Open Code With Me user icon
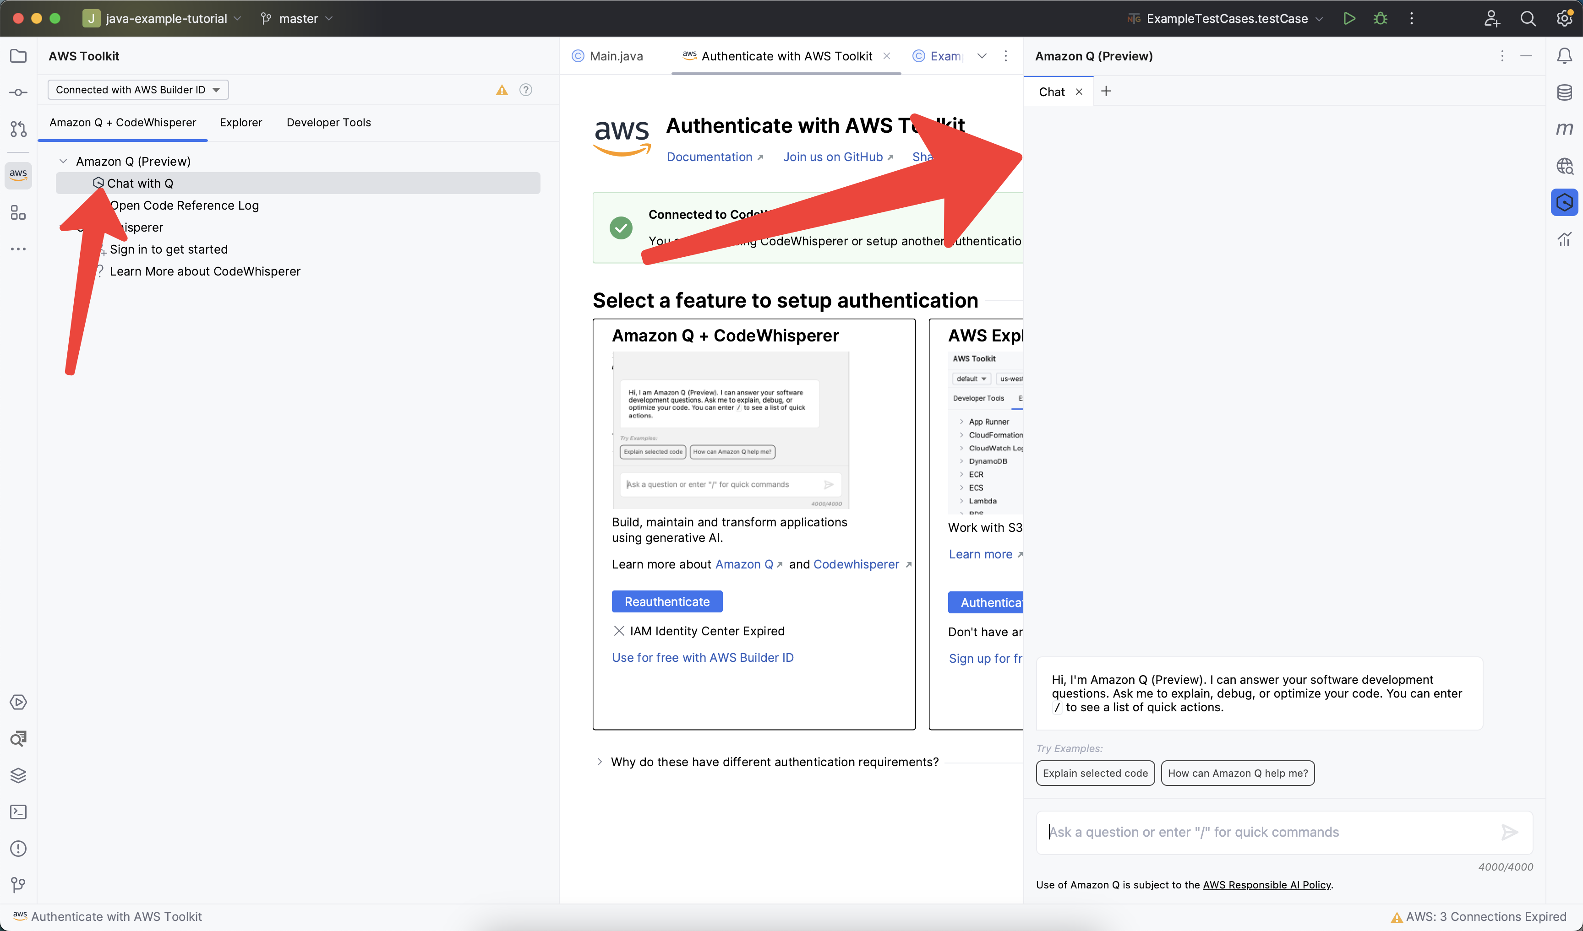 click(1492, 18)
